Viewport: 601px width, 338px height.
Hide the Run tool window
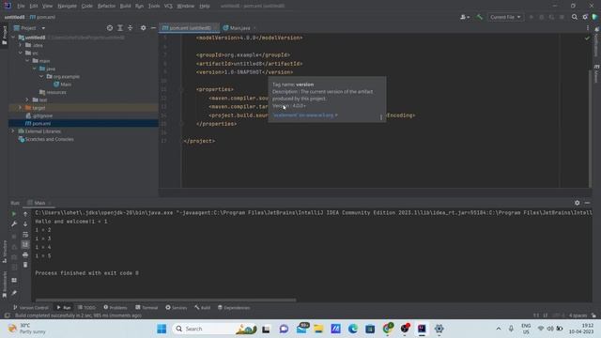pyautogui.click(x=587, y=203)
